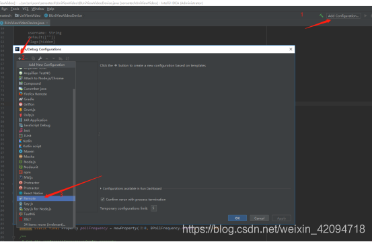Select the highlighted Remote configuration type
Viewport: 372px width, 242px height.
46,198
